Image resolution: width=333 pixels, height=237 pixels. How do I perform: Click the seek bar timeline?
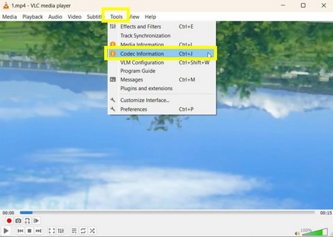pyautogui.click(x=167, y=213)
